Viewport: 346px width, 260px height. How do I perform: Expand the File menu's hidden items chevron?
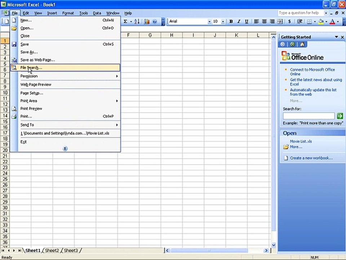tap(65, 148)
